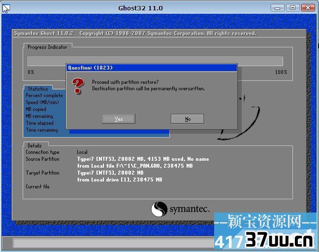This screenshot has width=319, height=252.
Task: Click the "100%" progress label
Action: coord(281,72)
